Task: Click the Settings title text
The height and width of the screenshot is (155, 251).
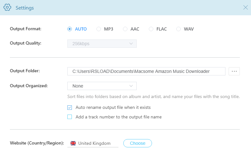Action: [25, 8]
